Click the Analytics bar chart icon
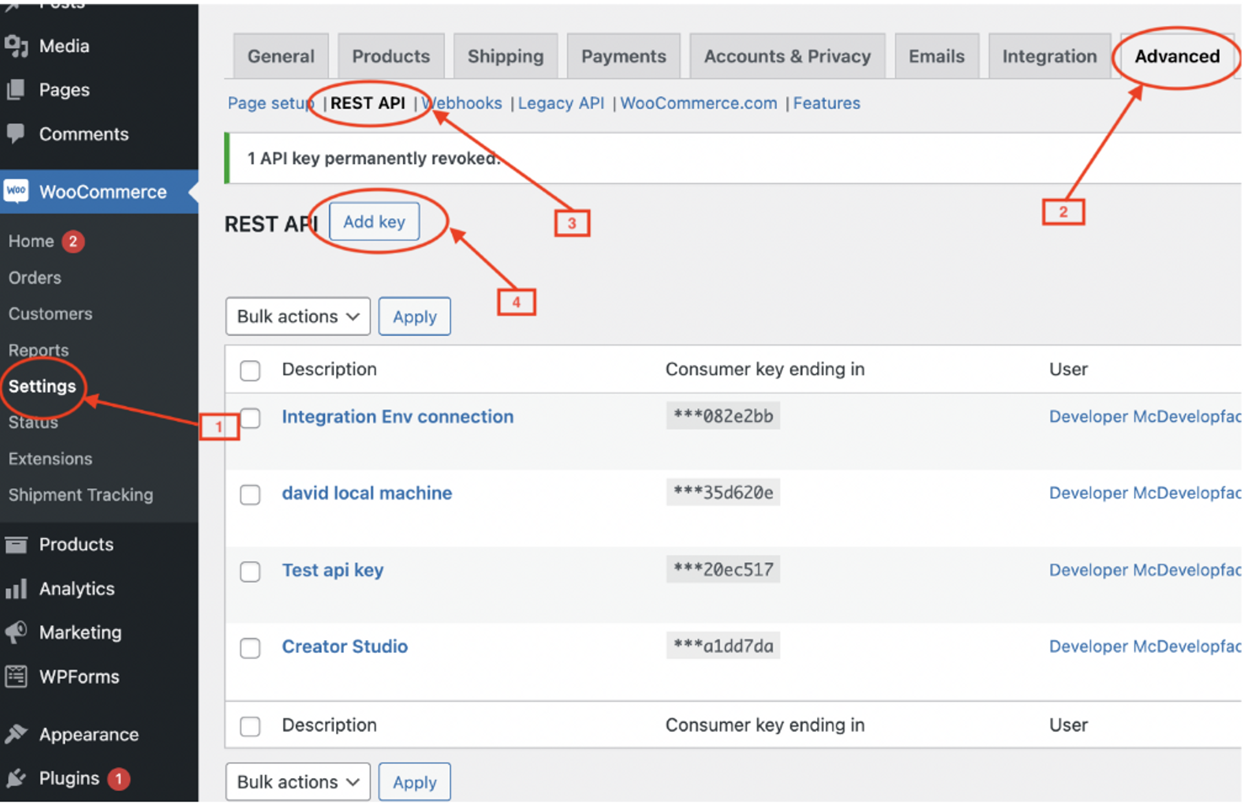The image size is (1244, 804). click(x=16, y=588)
